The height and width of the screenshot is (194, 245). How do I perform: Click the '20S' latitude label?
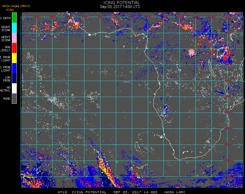[x=229, y=112]
